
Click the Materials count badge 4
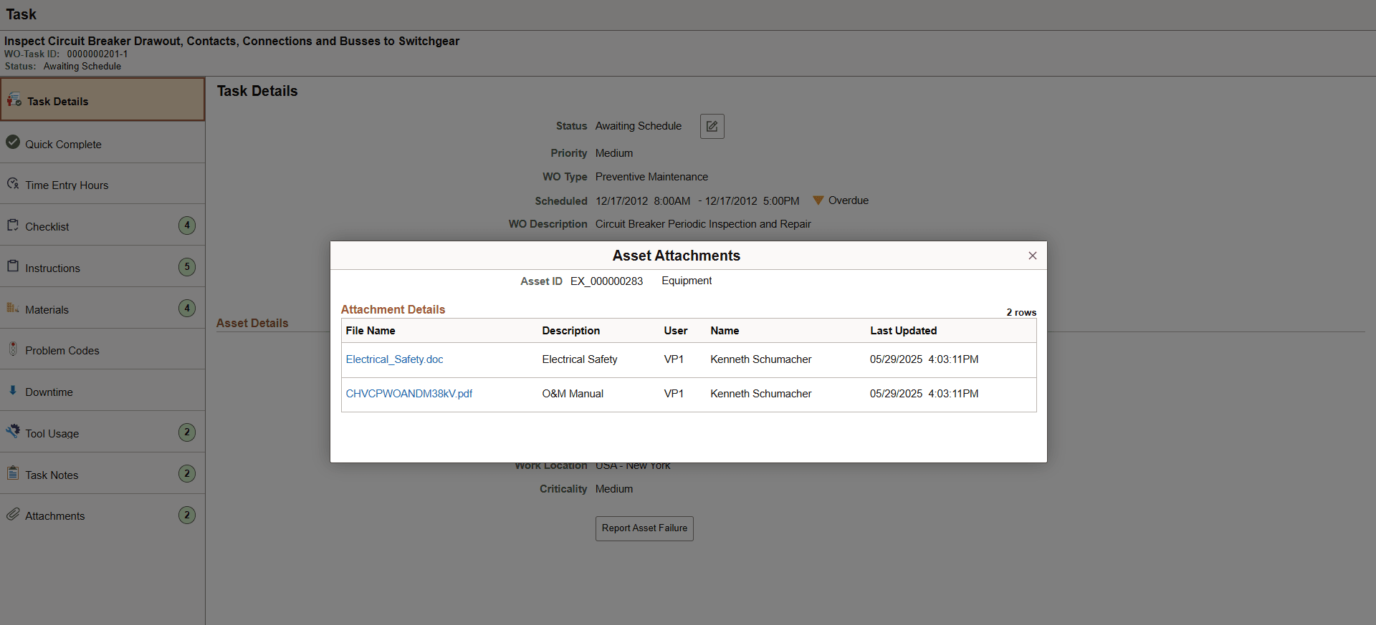pos(187,309)
